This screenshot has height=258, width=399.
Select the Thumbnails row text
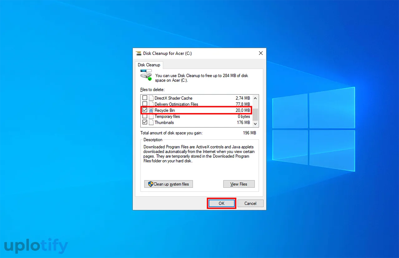tap(164, 122)
